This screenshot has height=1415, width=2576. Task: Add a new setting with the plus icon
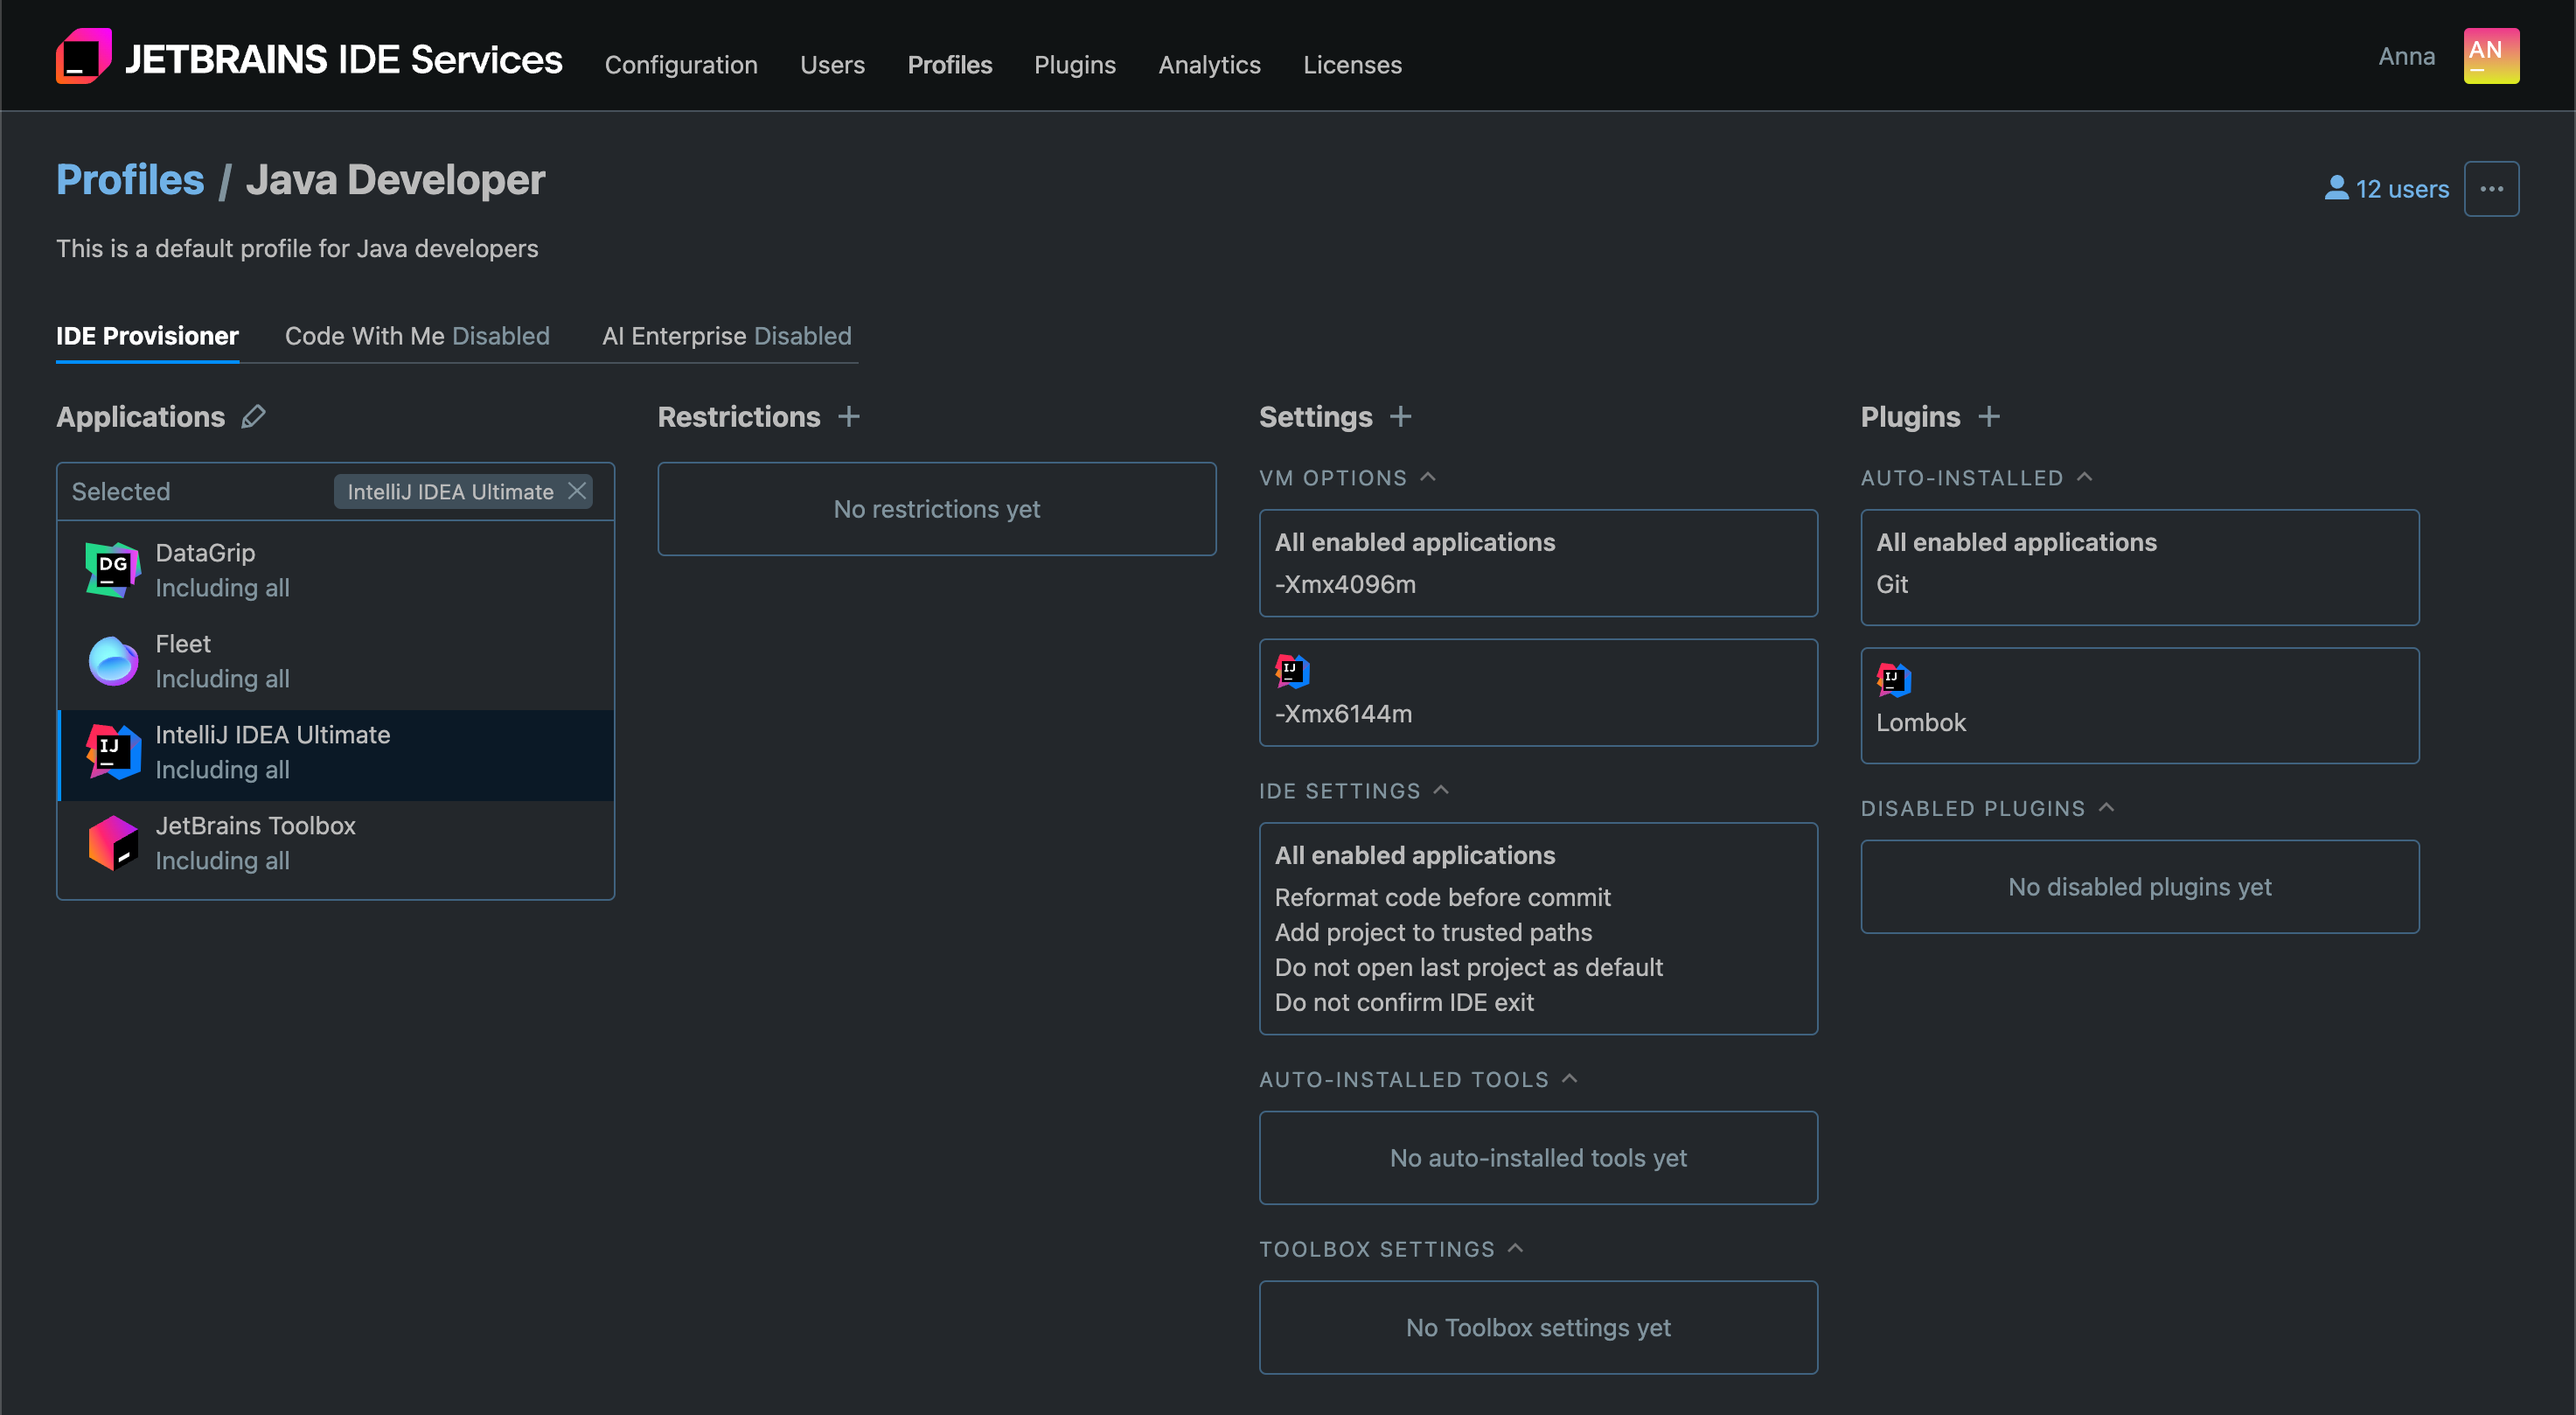1400,417
